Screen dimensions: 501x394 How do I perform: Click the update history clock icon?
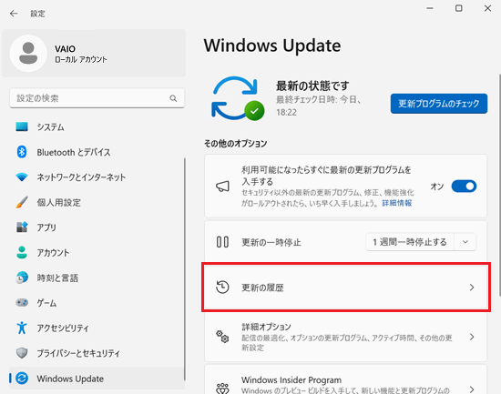(222, 287)
